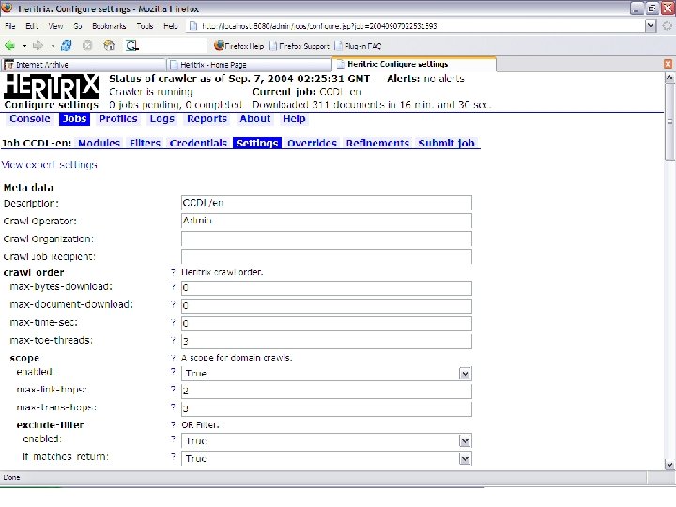This screenshot has width=676, height=507.
Task: Click the Crawl Organization input field
Action: click(x=327, y=238)
